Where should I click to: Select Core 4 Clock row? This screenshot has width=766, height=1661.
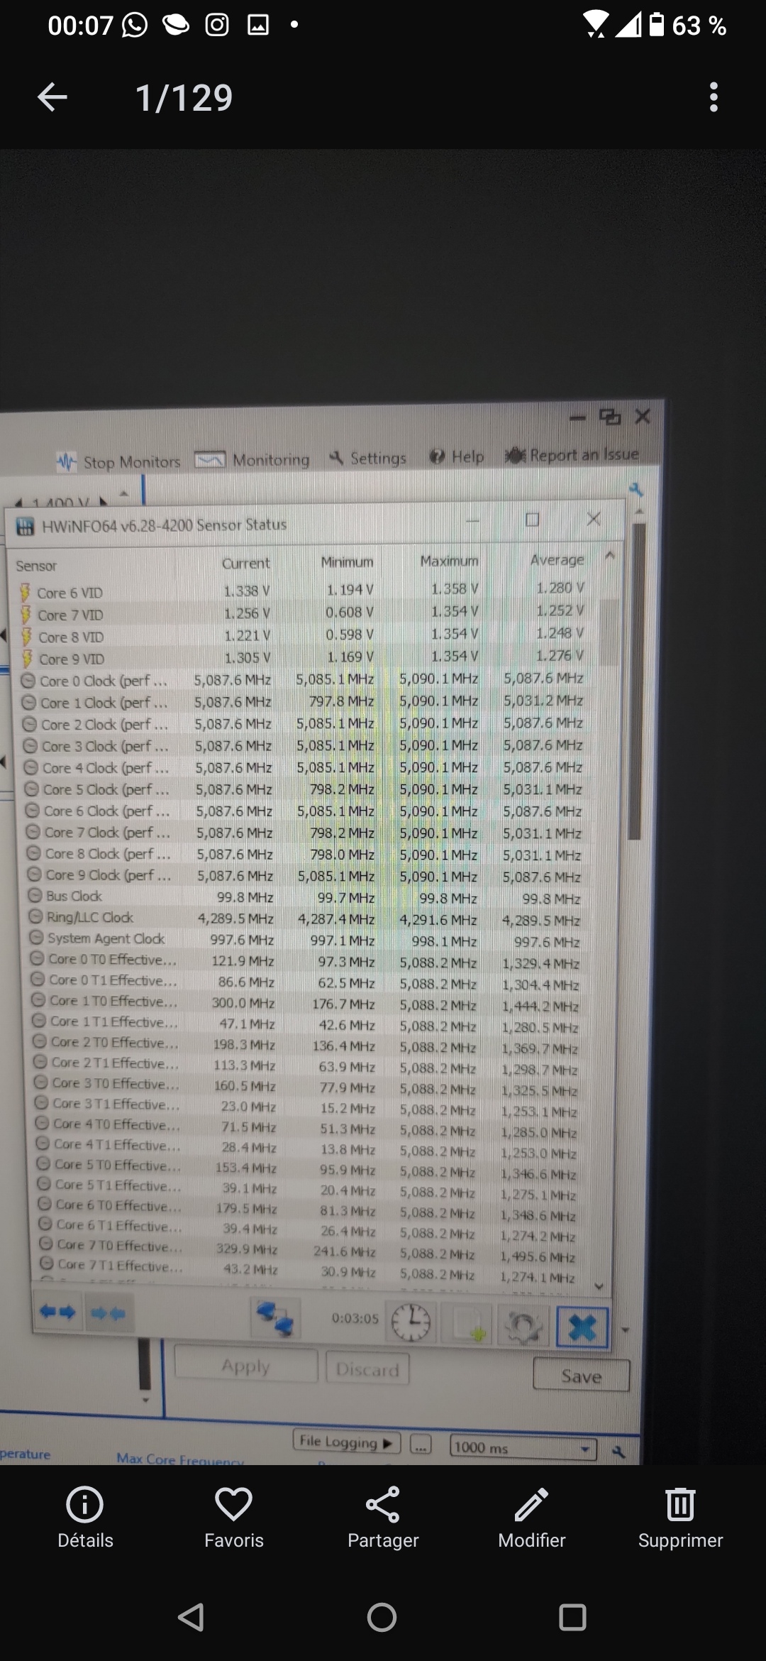point(304,767)
